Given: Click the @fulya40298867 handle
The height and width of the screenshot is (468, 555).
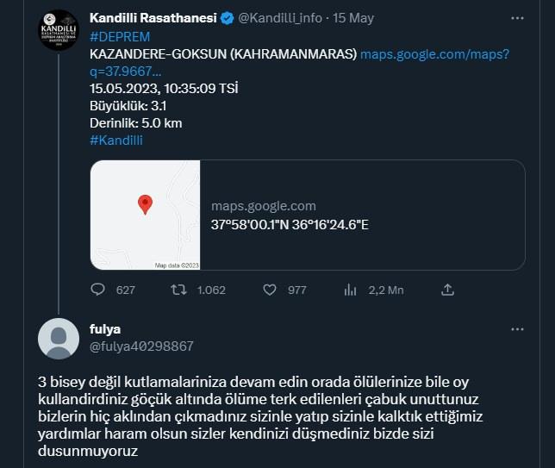Looking at the screenshot, I should click(x=141, y=346).
